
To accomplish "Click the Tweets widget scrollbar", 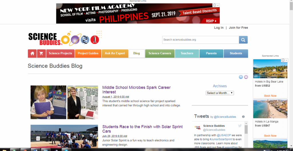I will tap(246, 129).
